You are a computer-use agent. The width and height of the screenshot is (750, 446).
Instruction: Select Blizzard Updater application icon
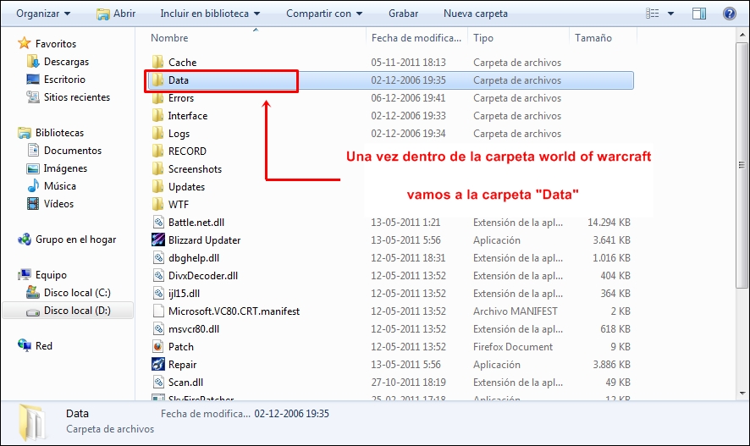click(157, 240)
